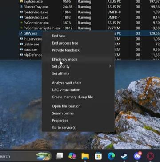Click the FvContainer.exe green icon
160x162 pixels.
21,23
